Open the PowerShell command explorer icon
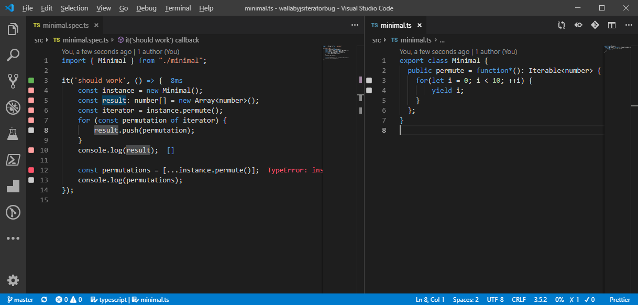The image size is (638, 305). (x=13, y=160)
